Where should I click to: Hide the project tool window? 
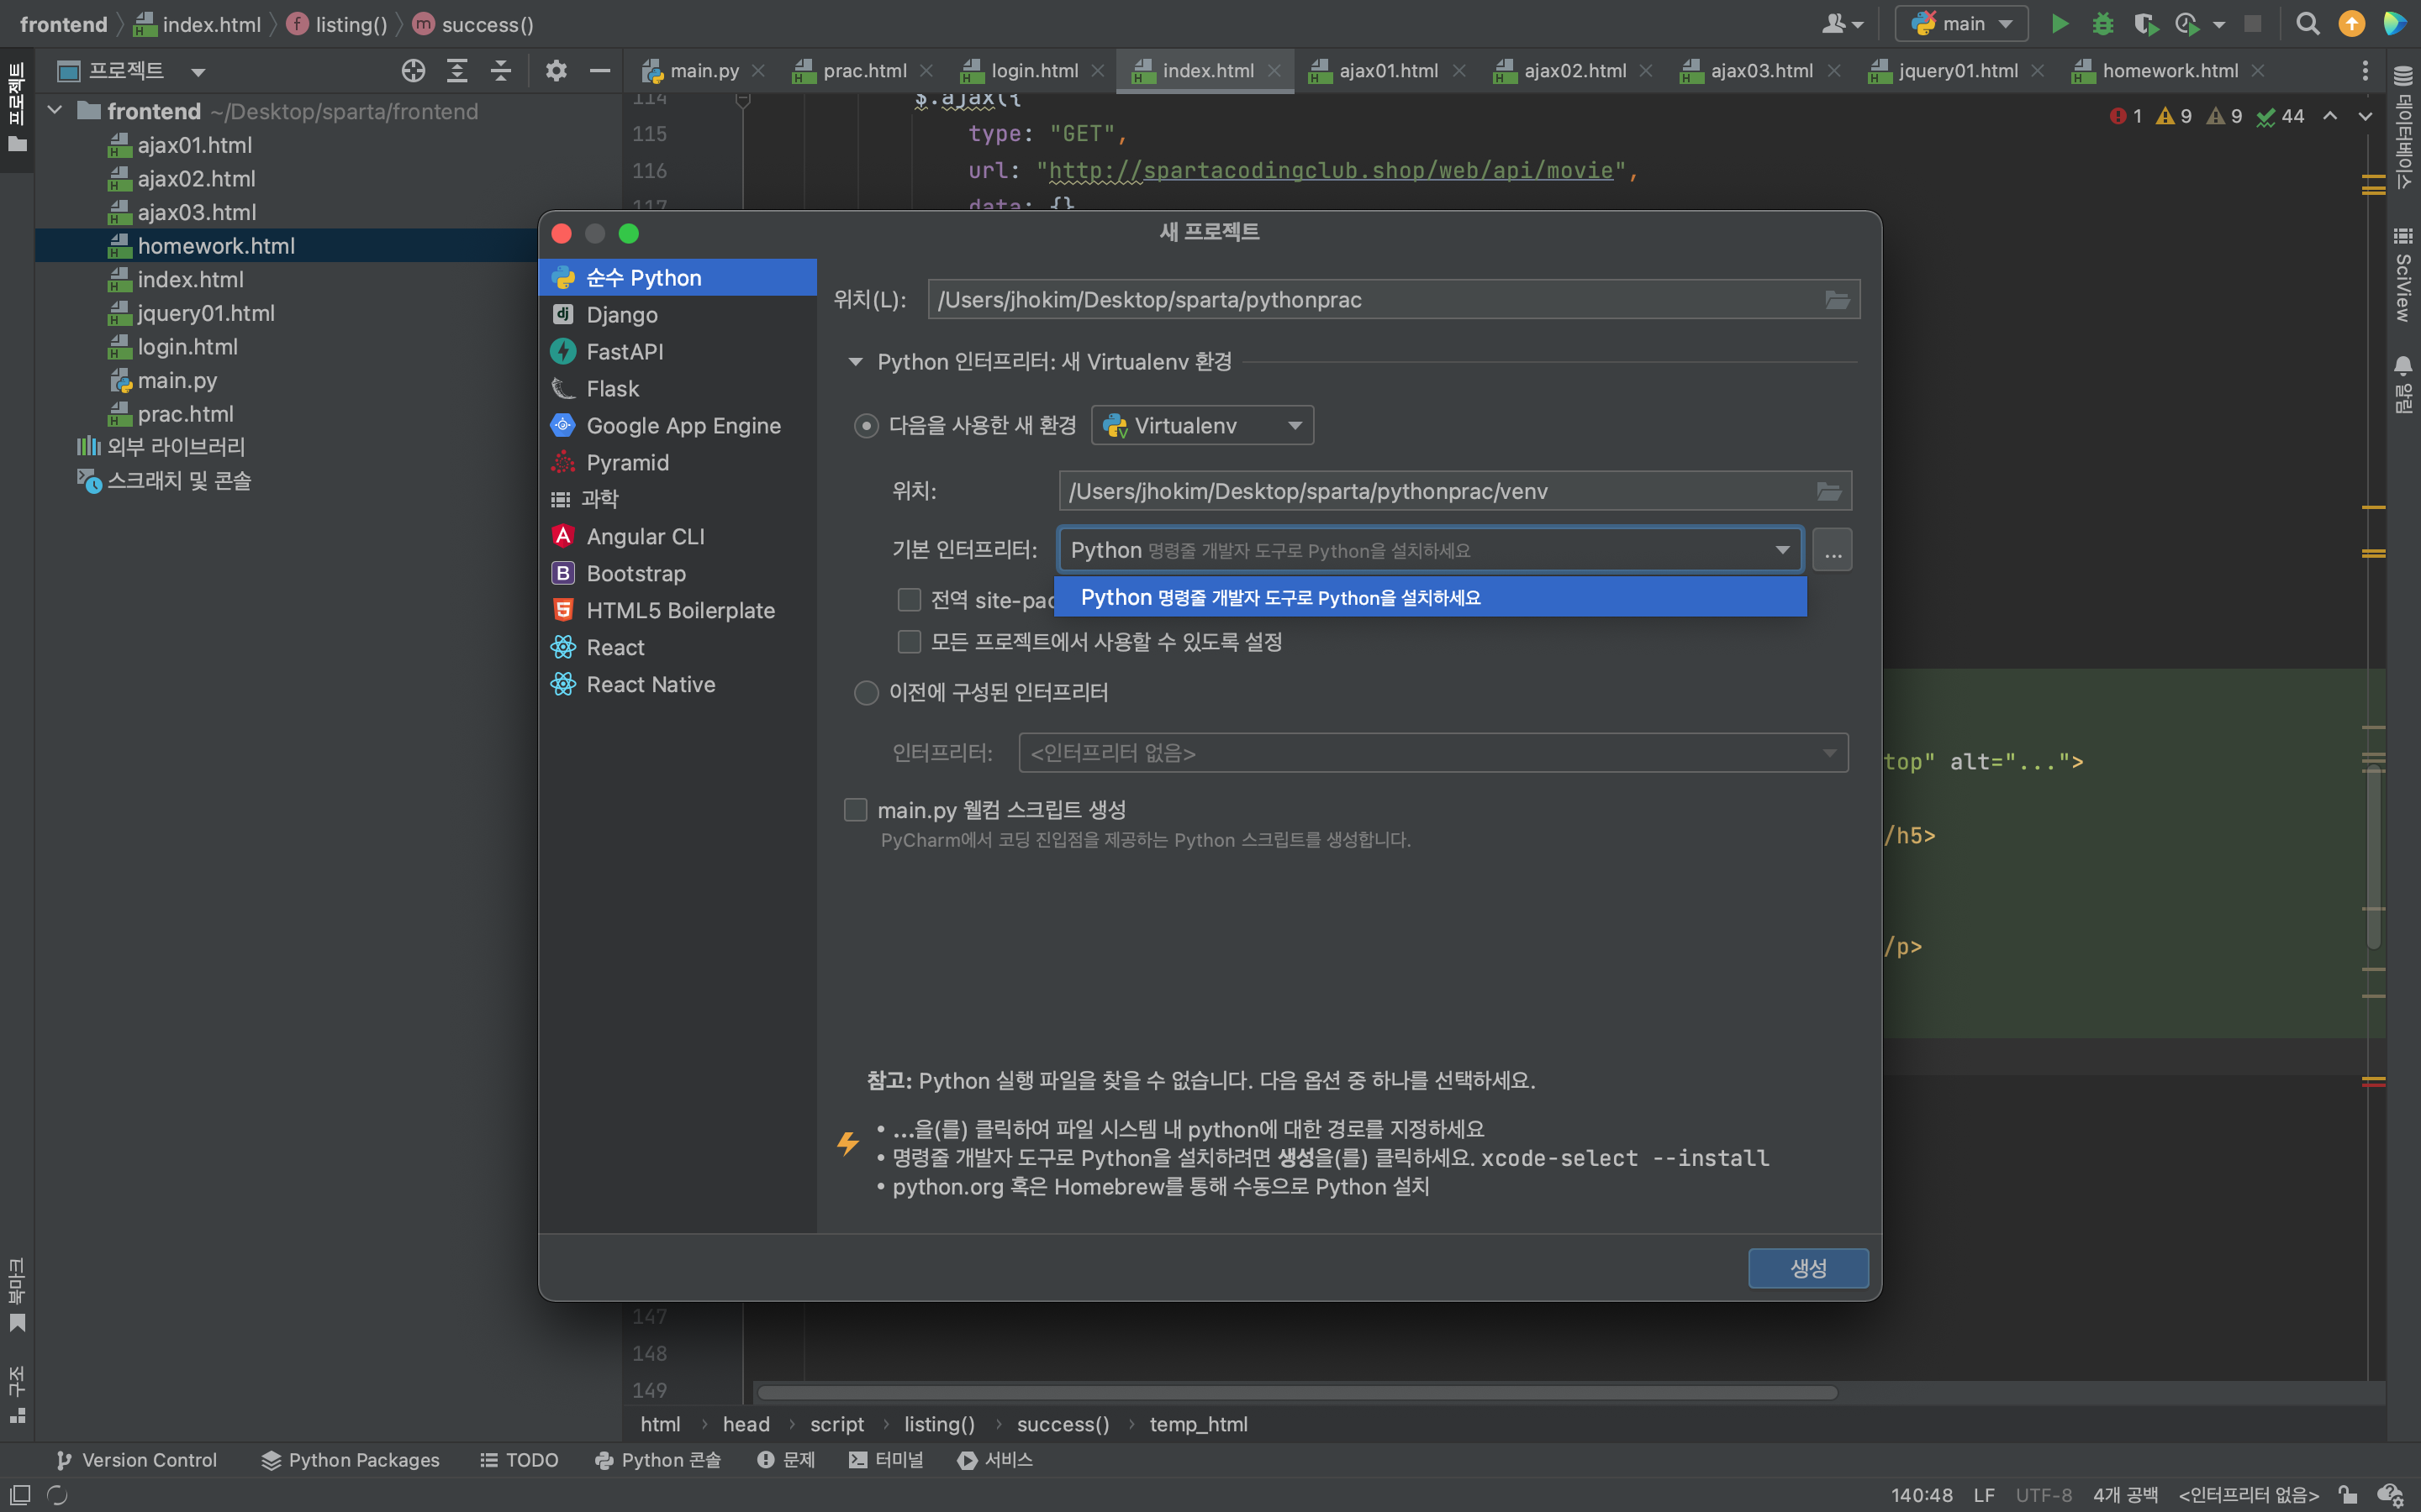tap(600, 70)
